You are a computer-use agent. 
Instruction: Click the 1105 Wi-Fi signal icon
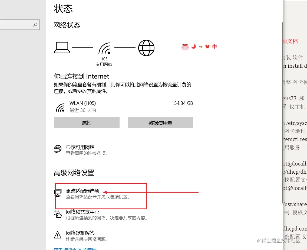105,48
